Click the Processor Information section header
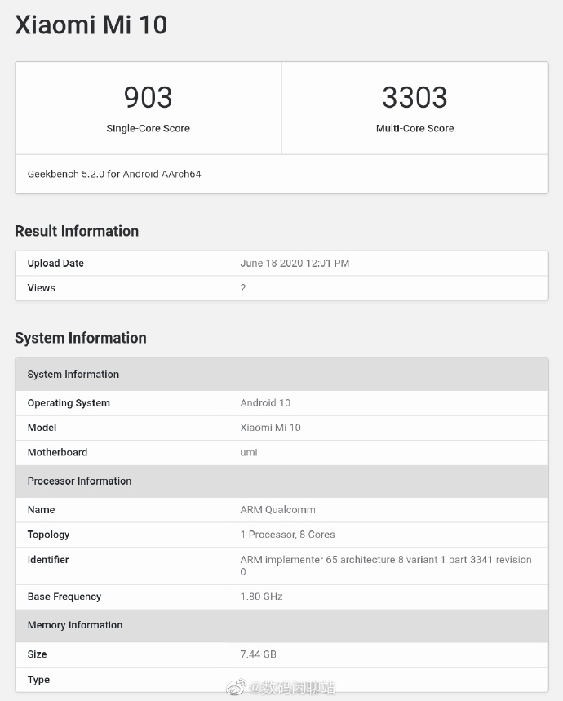Image resolution: width=563 pixels, height=701 pixels. (x=79, y=481)
